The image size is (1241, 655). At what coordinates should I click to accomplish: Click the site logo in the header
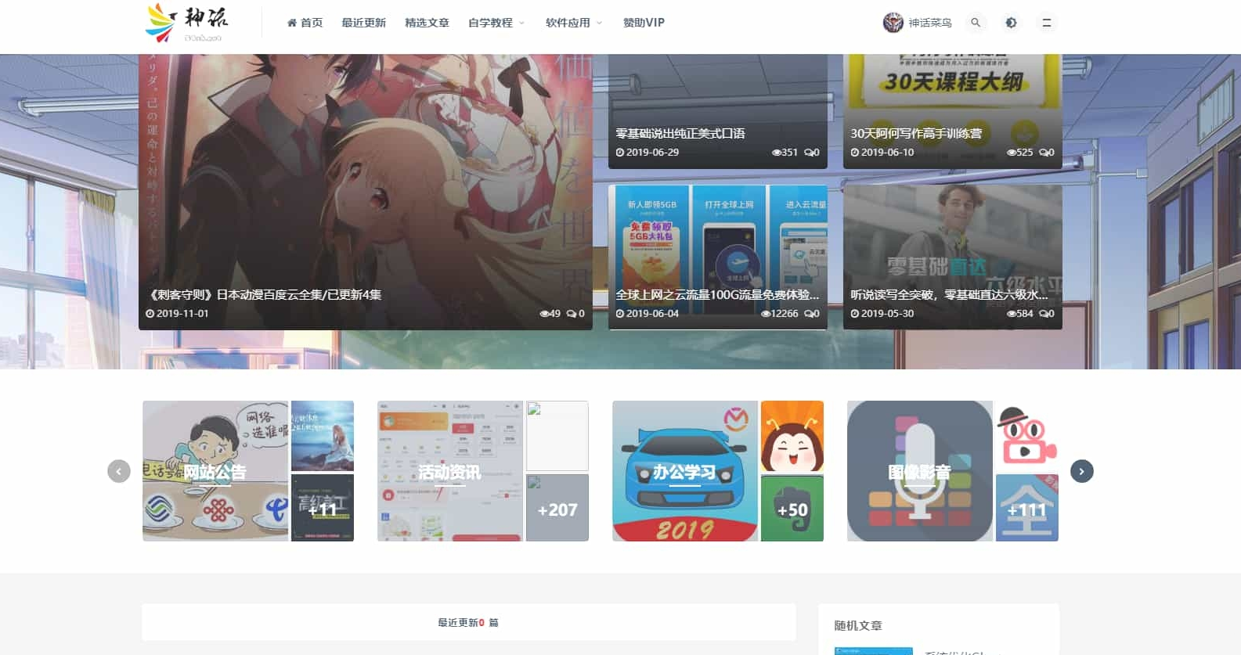[187, 23]
